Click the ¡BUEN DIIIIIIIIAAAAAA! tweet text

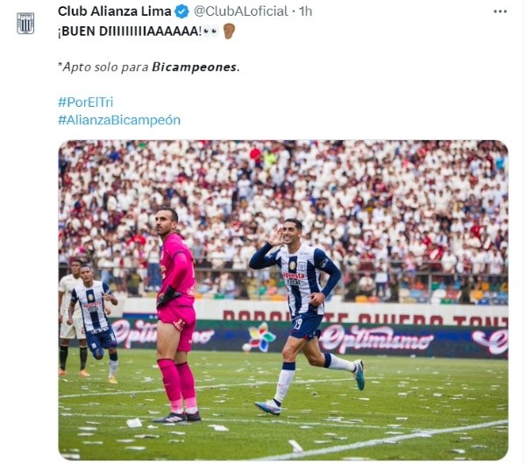pos(130,32)
